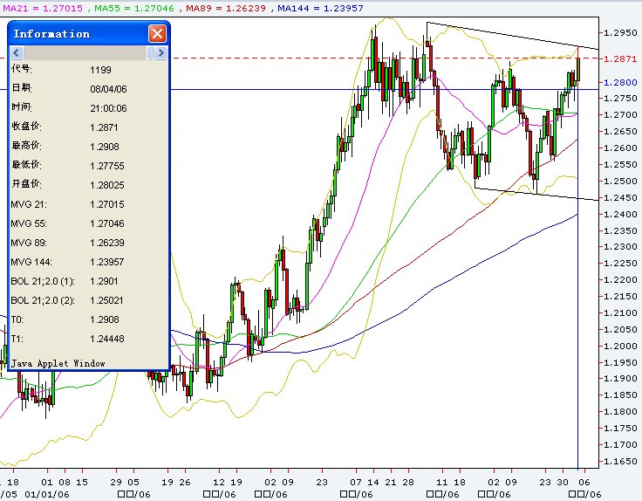
Task: Click the left scroll arrow in Information panel
Action: (x=17, y=53)
